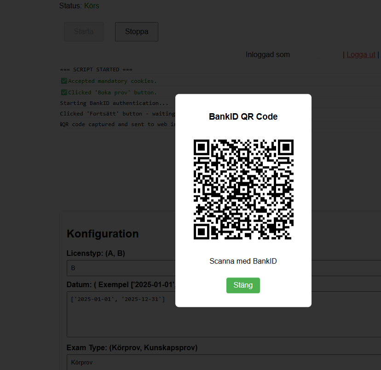Click the 'Körs' status value
This screenshot has width=381, height=370.
(x=92, y=6)
